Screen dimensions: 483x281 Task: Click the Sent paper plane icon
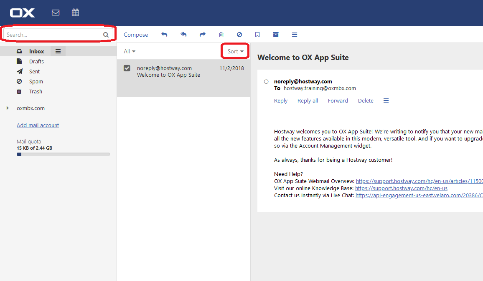19,71
